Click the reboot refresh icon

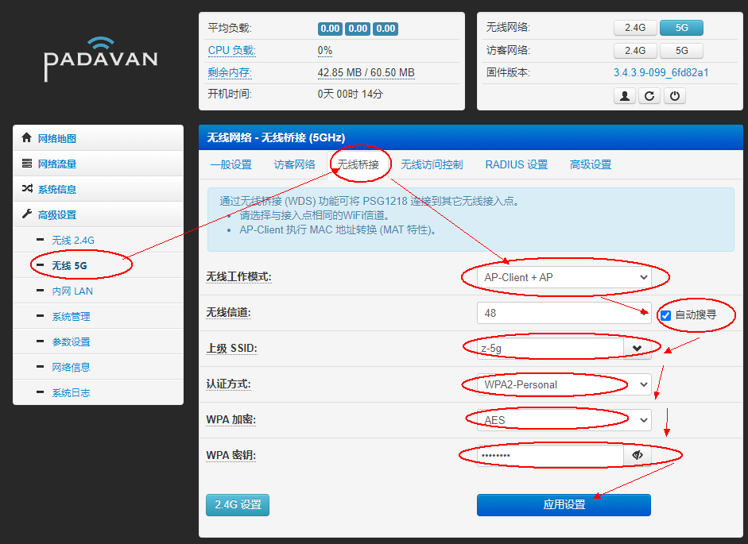[648, 95]
